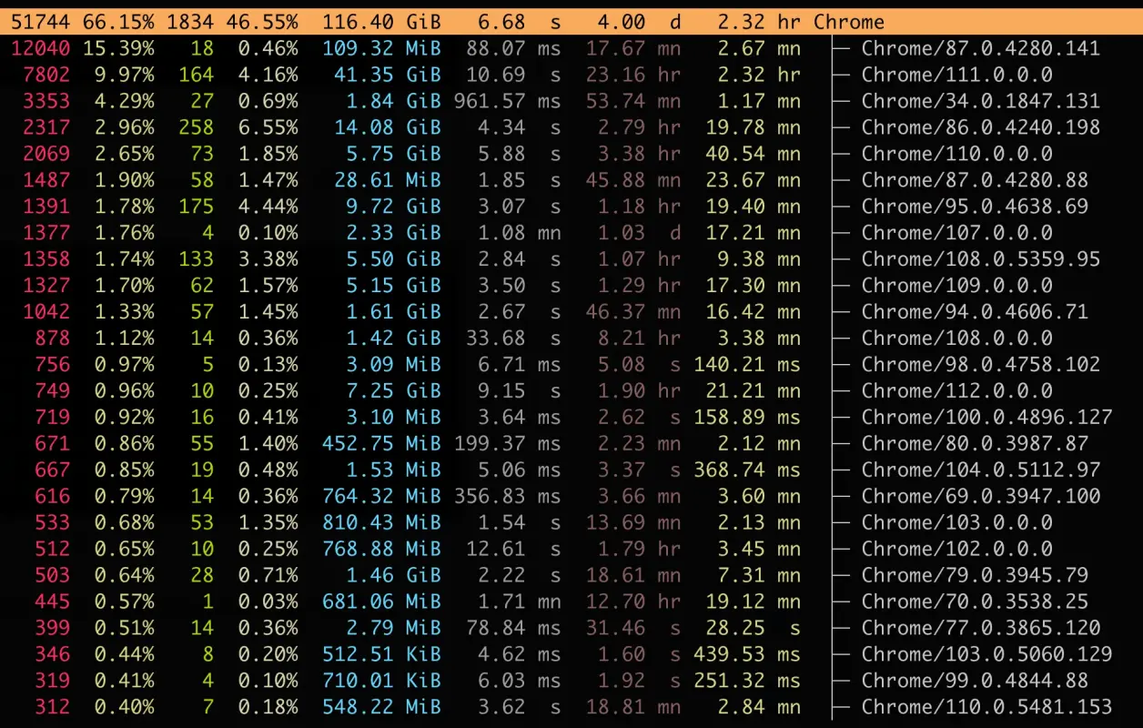Screen dimensions: 1143x728
Task: Select the Chrome/94.0.4606.71 row
Action: pyautogui.click(x=571, y=312)
